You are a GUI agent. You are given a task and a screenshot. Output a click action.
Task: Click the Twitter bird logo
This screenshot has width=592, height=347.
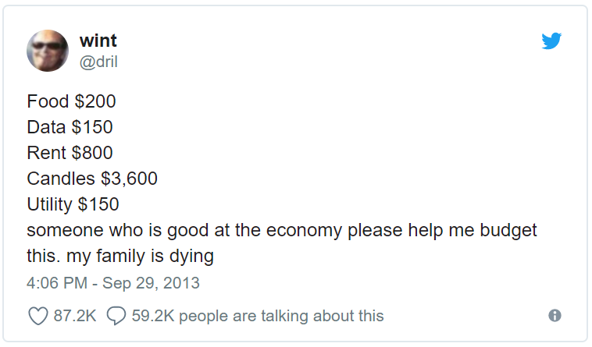tap(551, 41)
